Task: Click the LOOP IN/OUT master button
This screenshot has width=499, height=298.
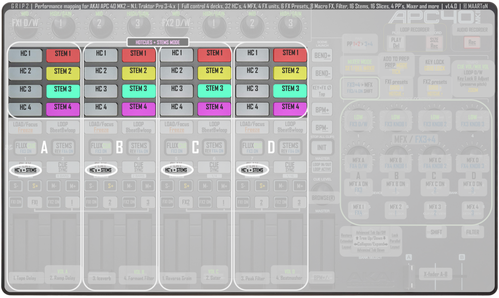Action: coord(322,167)
